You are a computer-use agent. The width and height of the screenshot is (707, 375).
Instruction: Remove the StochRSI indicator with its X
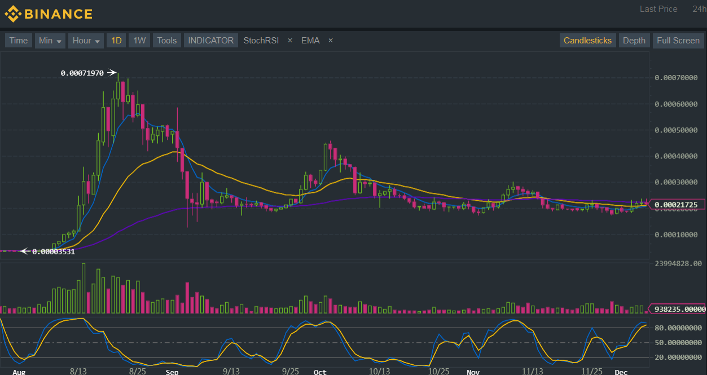(290, 41)
